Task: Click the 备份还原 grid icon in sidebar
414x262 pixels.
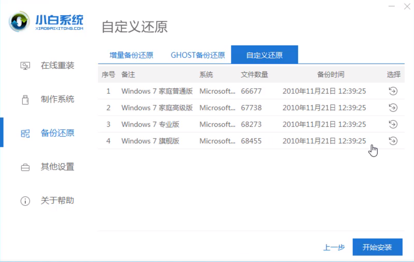Action: [x=25, y=134]
